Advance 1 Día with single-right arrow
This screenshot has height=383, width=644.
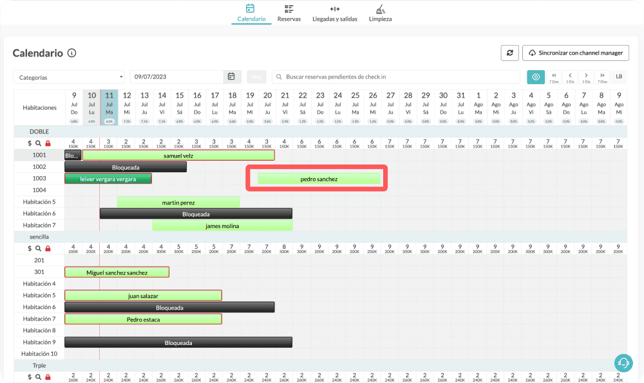click(x=586, y=77)
